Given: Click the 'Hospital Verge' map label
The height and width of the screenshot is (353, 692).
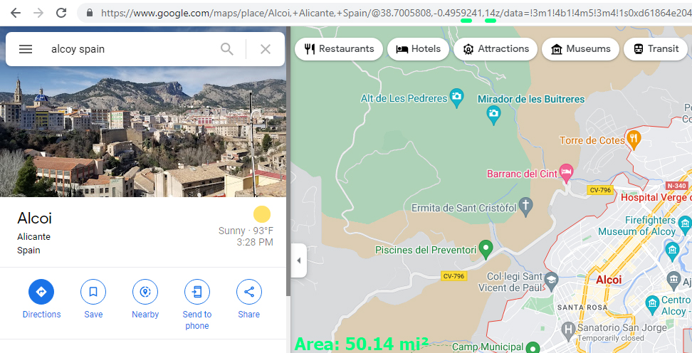Looking at the screenshot, I should pos(656,197).
